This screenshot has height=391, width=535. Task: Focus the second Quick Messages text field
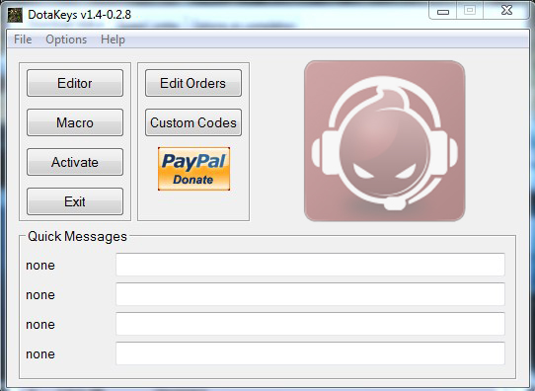point(310,294)
